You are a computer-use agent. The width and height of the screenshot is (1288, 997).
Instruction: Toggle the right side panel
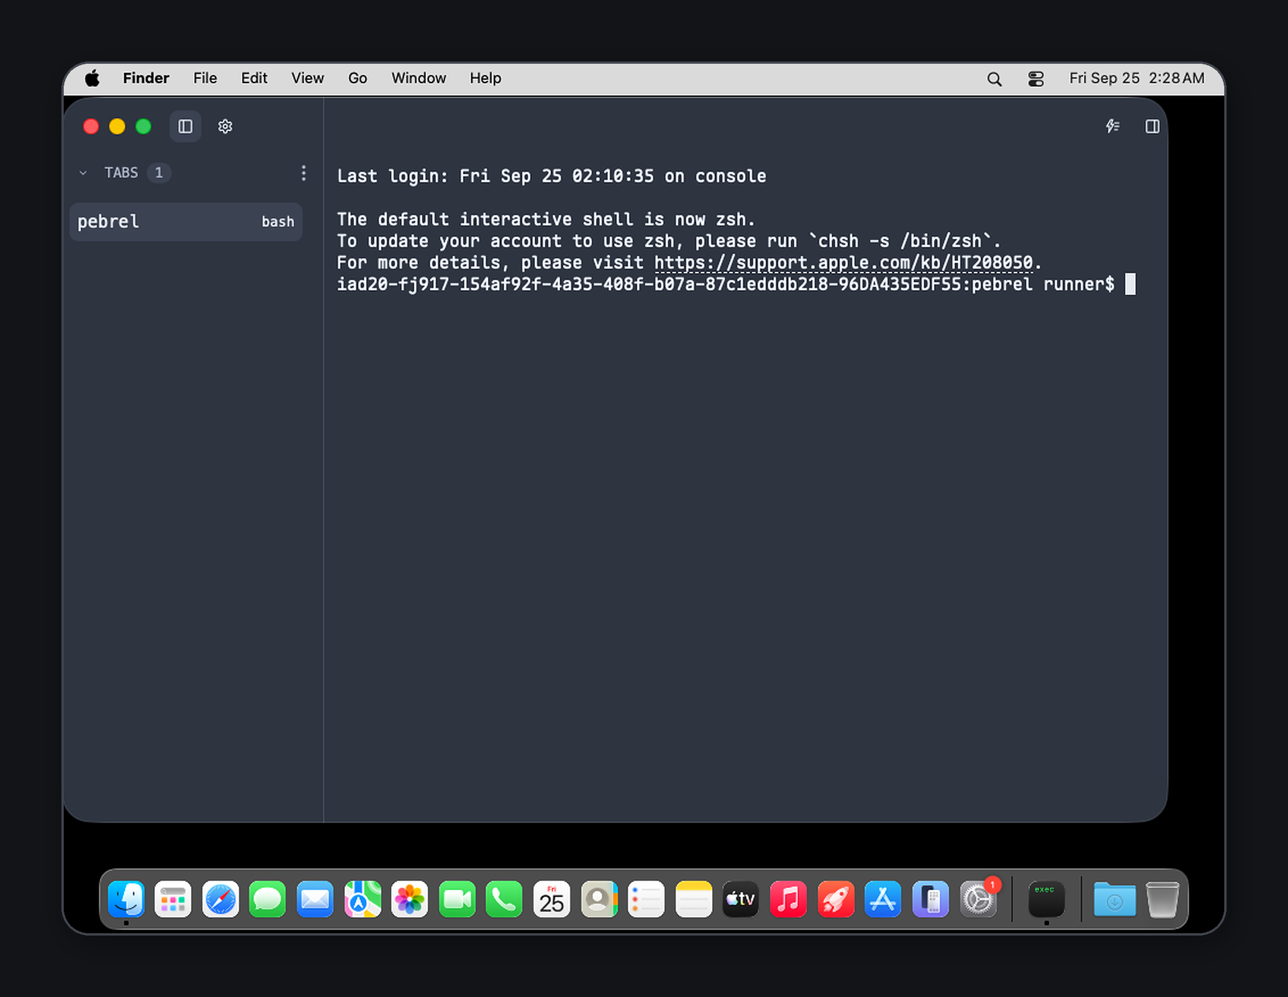1152,126
